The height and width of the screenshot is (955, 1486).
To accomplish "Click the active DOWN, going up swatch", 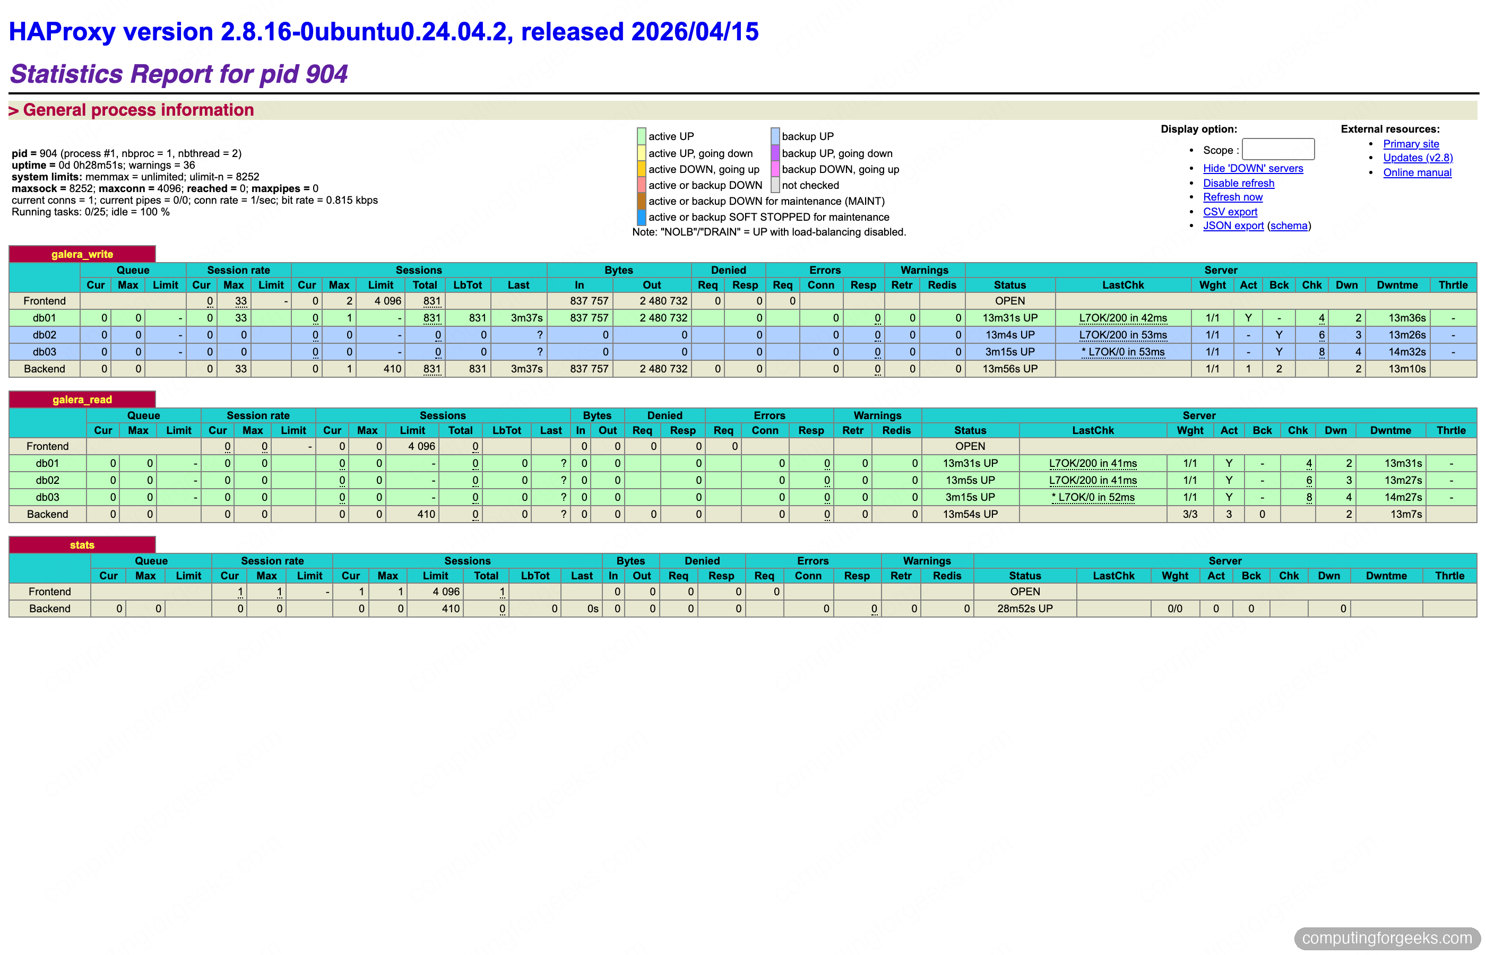I will (x=641, y=169).
